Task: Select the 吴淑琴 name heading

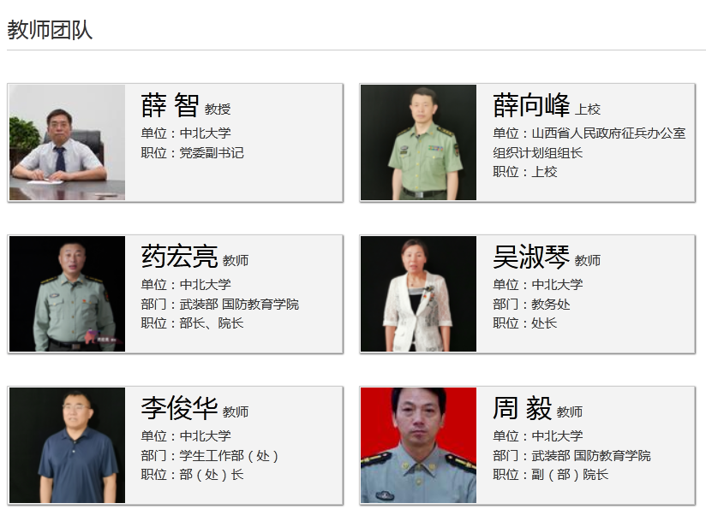Action: (531, 257)
